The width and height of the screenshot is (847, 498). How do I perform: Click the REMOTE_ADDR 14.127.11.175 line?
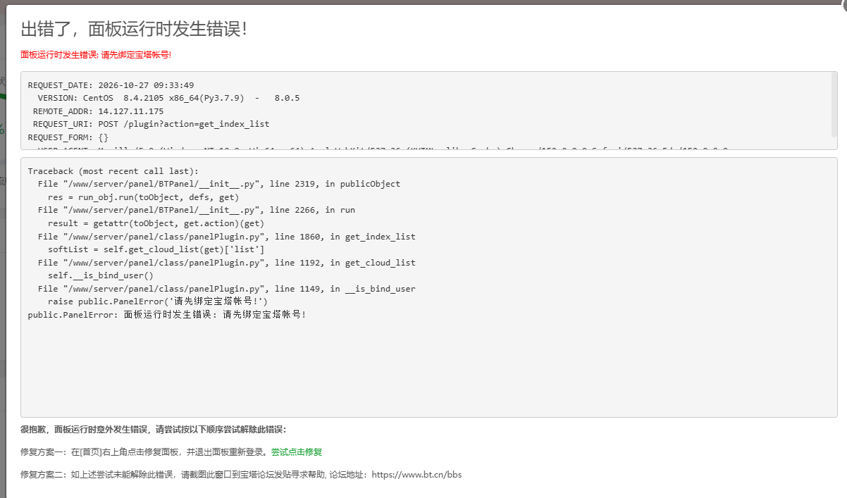(x=98, y=111)
